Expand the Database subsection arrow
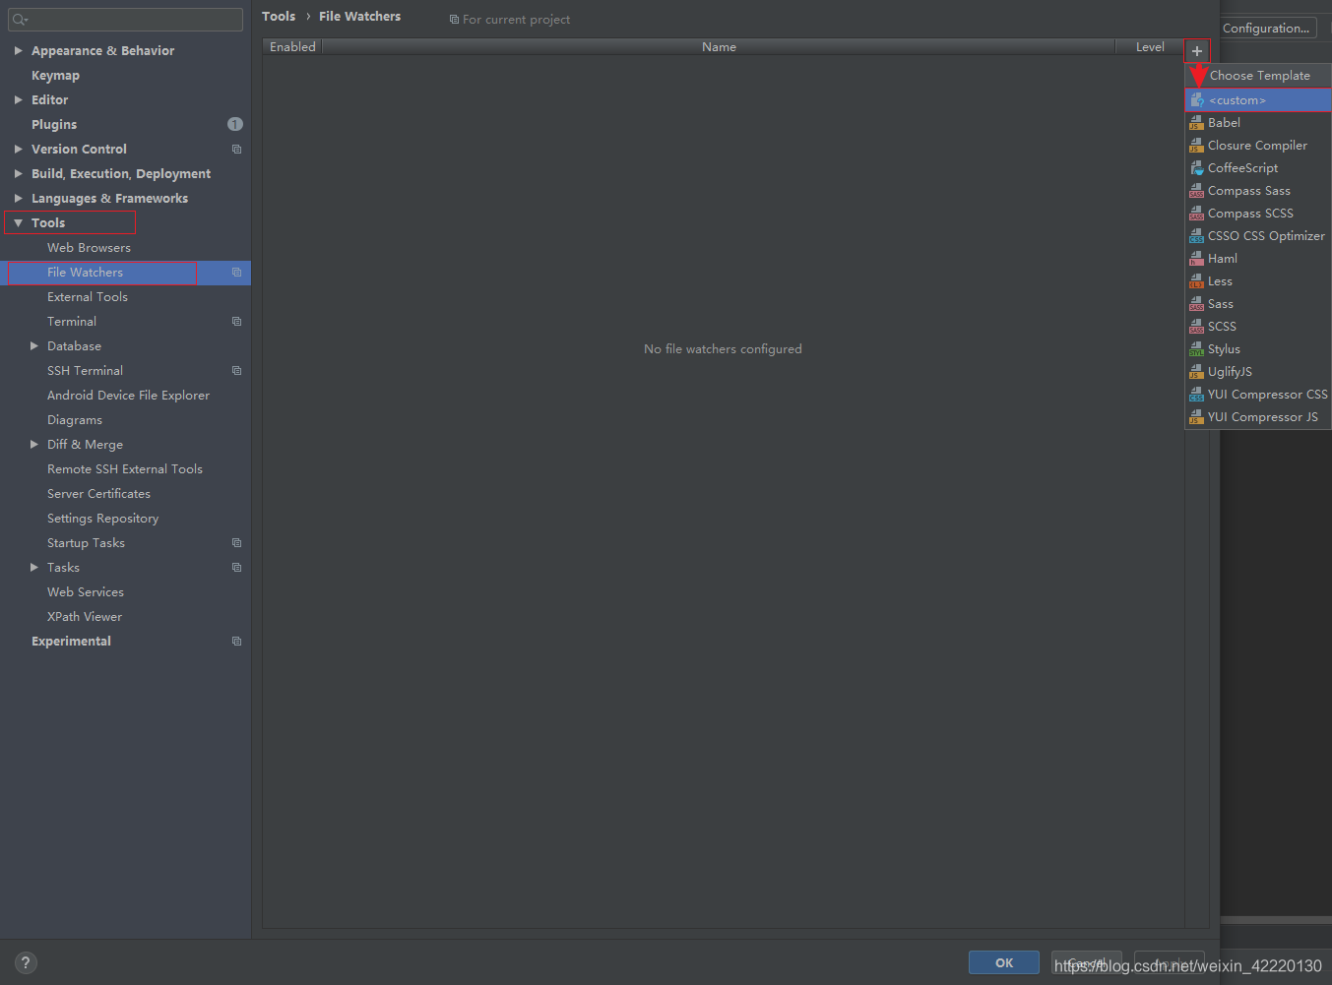 pyautogui.click(x=34, y=346)
